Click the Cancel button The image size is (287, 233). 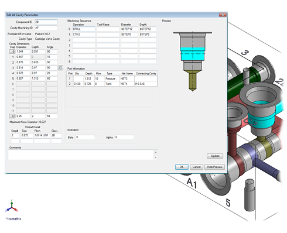click(x=196, y=167)
